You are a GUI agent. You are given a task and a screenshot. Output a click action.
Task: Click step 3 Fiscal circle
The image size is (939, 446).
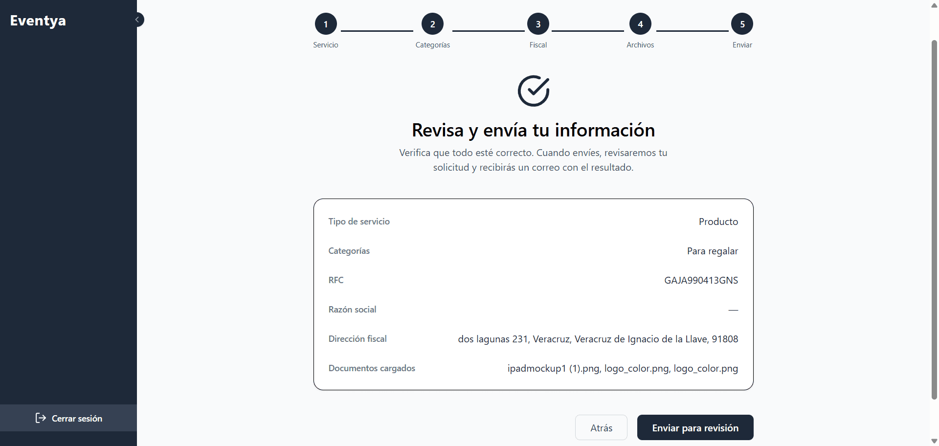[x=538, y=23]
